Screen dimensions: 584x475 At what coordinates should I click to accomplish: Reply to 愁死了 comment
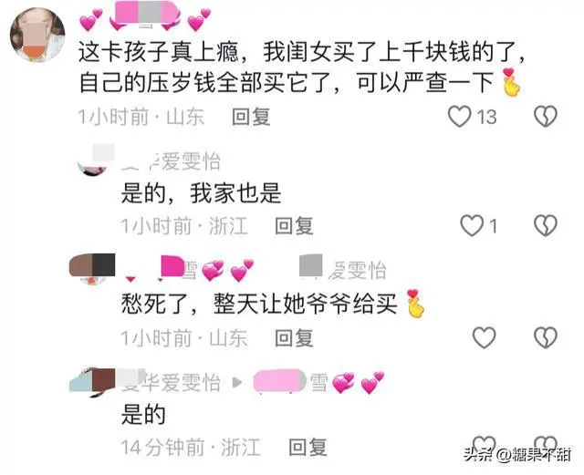pos(294,338)
